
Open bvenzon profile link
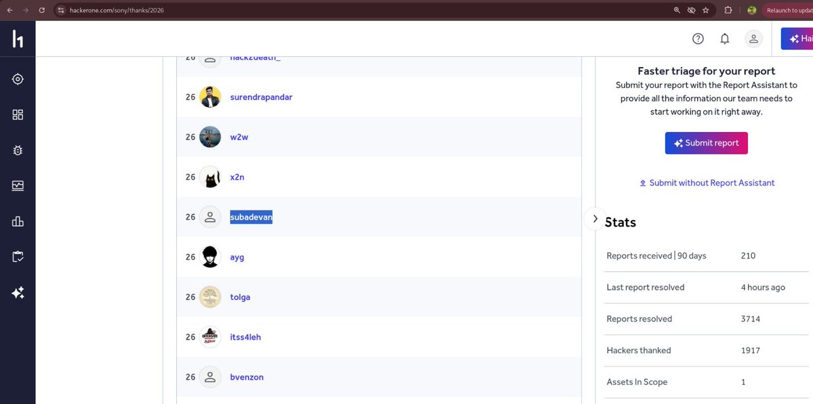click(x=247, y=377)
